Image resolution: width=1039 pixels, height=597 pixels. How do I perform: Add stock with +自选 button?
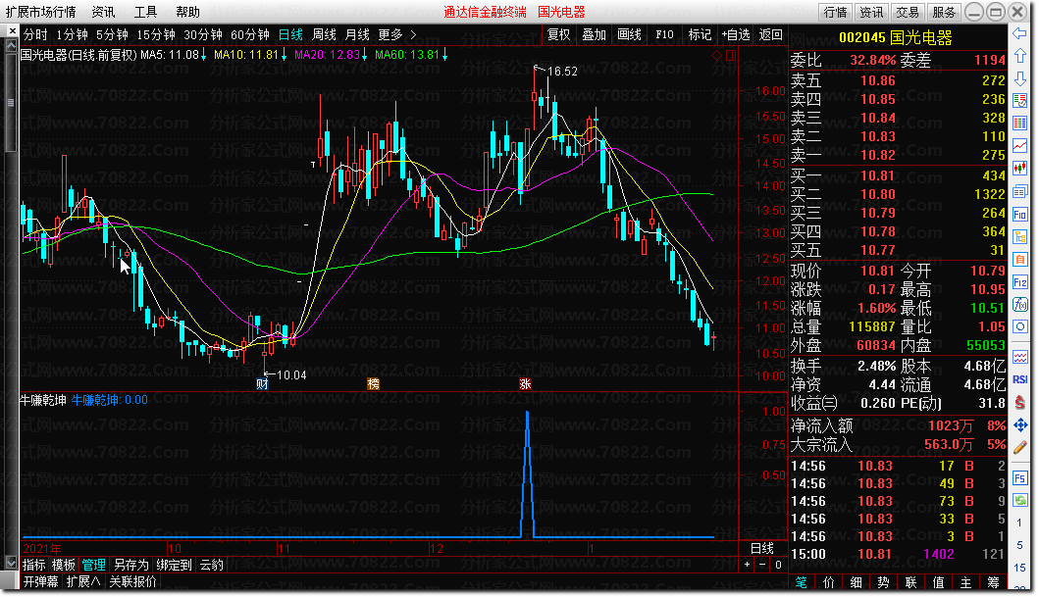(736, 35)
